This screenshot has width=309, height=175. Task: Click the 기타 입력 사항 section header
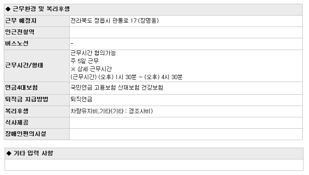(154, 154)
